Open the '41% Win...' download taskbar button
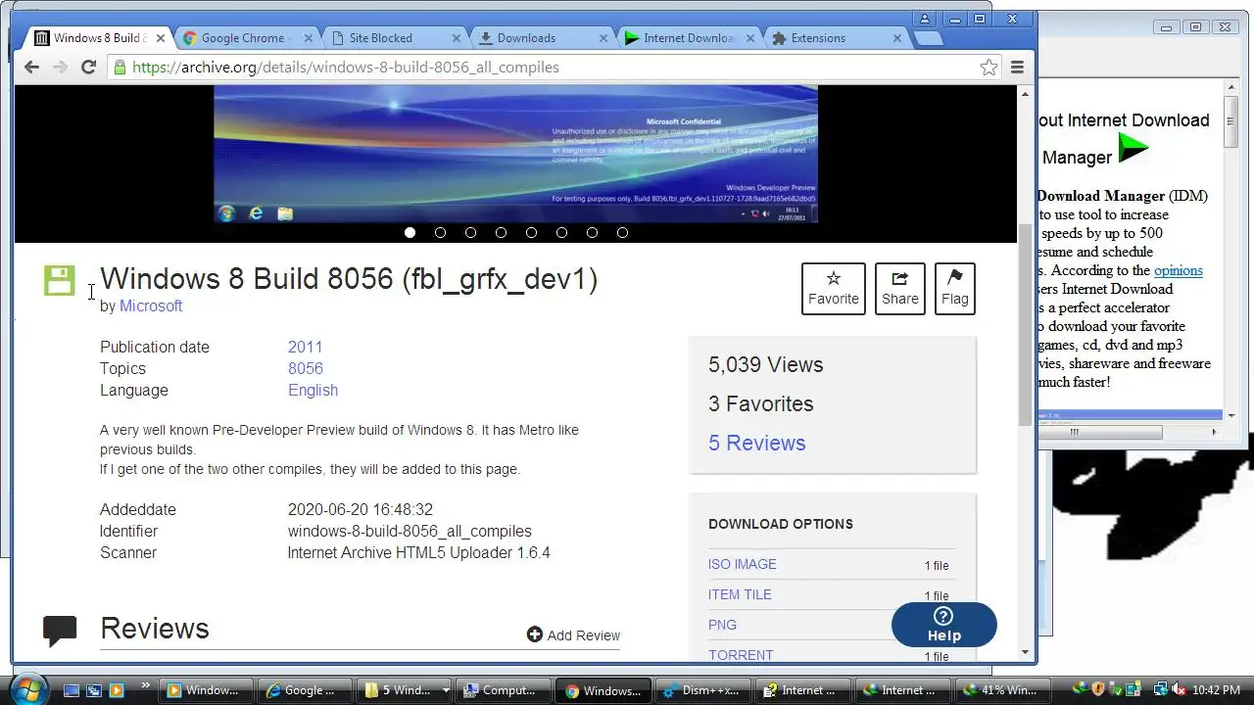Screen dimensions: 1254x705 coord(1002,690)
